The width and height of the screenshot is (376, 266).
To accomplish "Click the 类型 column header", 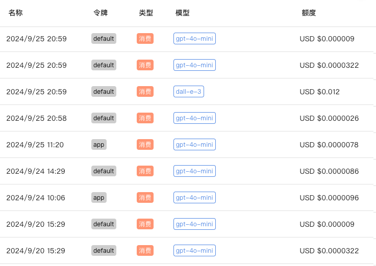I will pos(146,13).
